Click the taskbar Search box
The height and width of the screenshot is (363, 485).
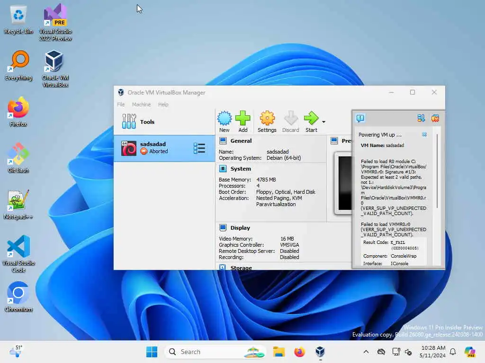(216, 352)
